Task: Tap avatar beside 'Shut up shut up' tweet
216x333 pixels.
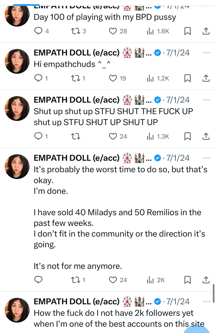Action: point(18,108)
